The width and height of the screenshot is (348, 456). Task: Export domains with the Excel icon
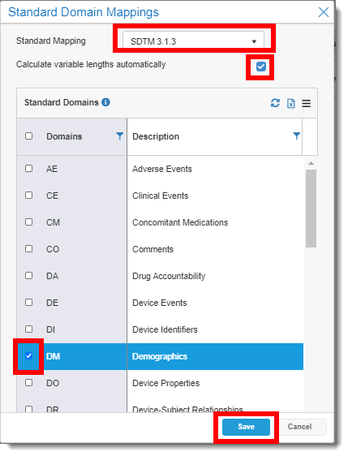(290, 103)
